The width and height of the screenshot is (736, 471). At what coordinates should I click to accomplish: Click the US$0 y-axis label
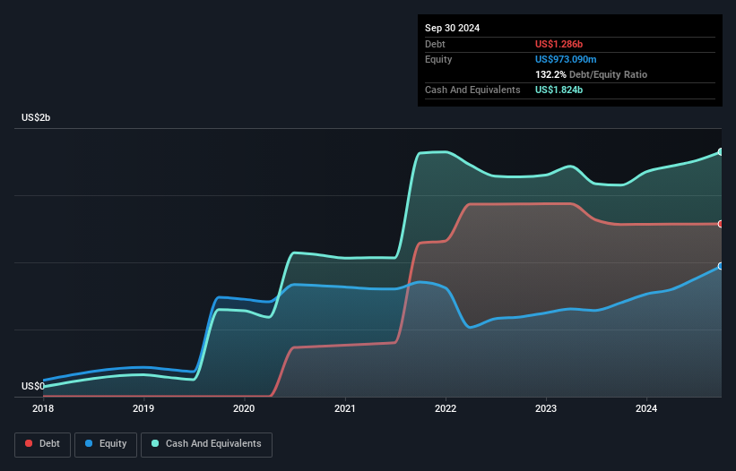33,386
